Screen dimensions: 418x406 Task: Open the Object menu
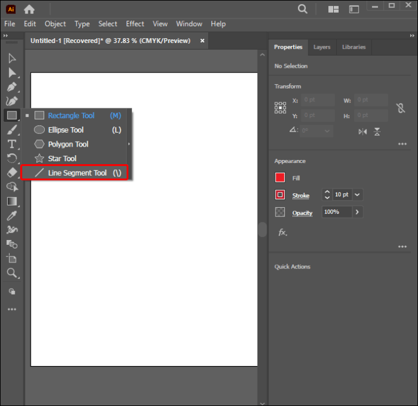55,24
